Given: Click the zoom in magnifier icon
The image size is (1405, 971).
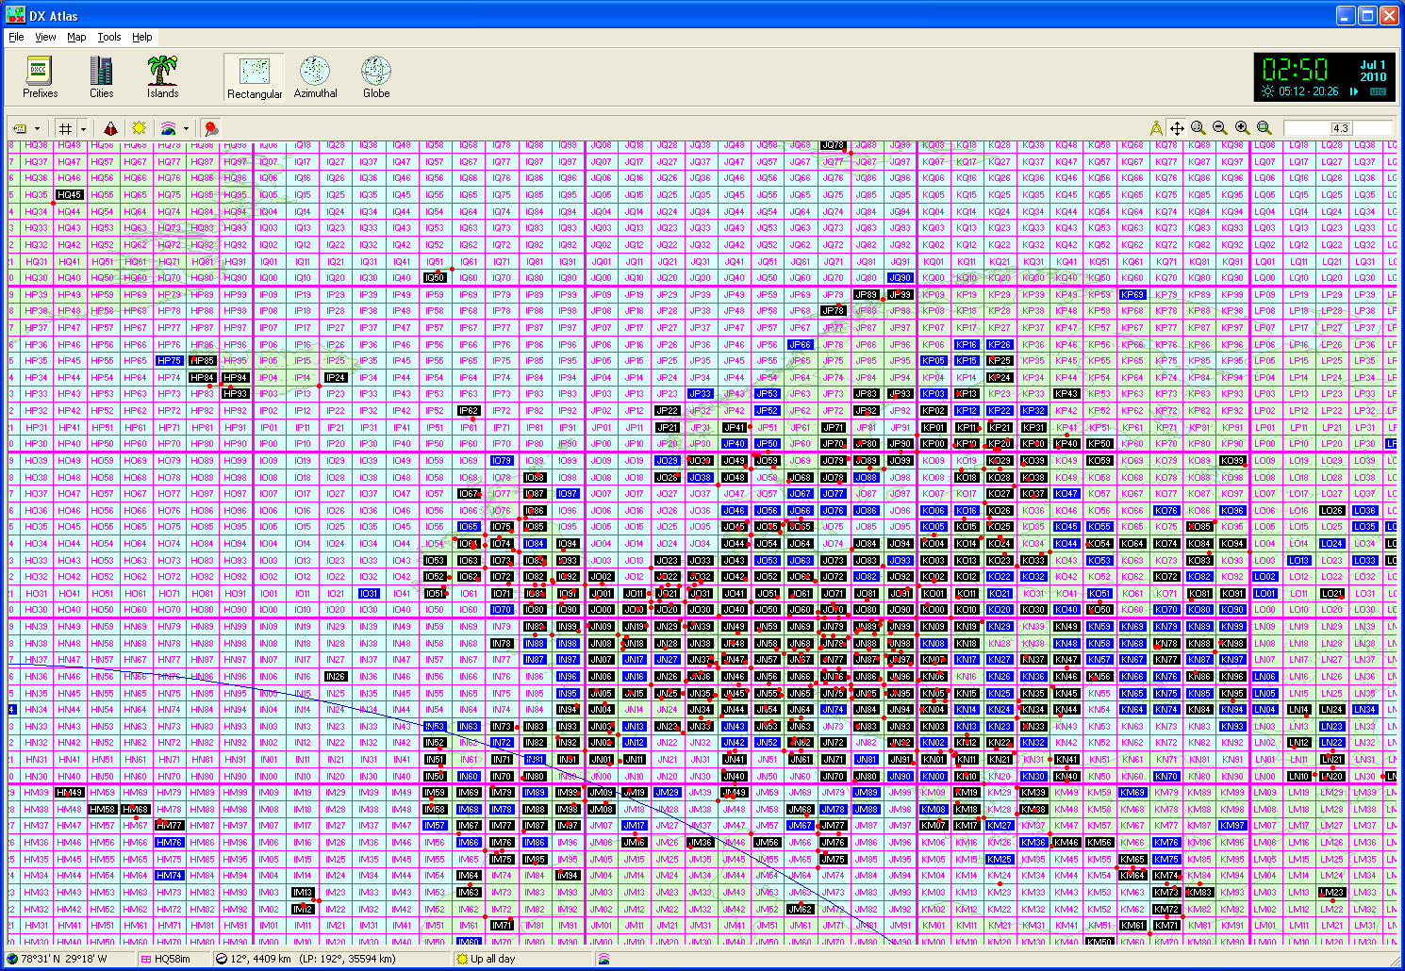Looking at the screenshot, I should click(x=1241, y=127).
